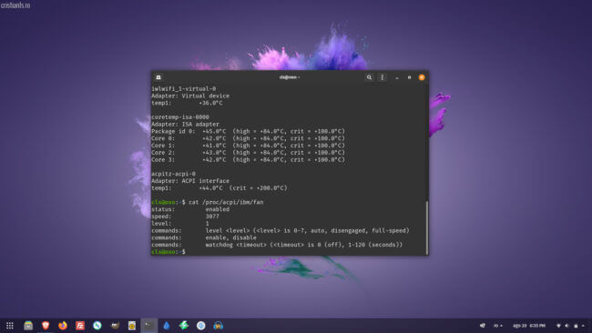Open the blue-green circular dock app
The image size is (592, 333).
pyautogui.click(x=97, y=326)
